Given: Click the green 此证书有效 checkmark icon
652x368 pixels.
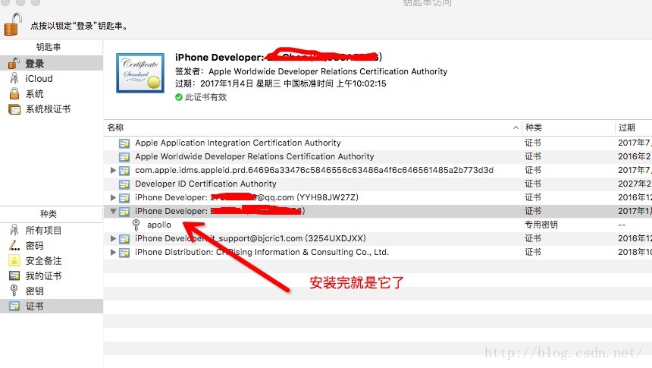Looking at the screenshot, I should [x=179, y=97].
